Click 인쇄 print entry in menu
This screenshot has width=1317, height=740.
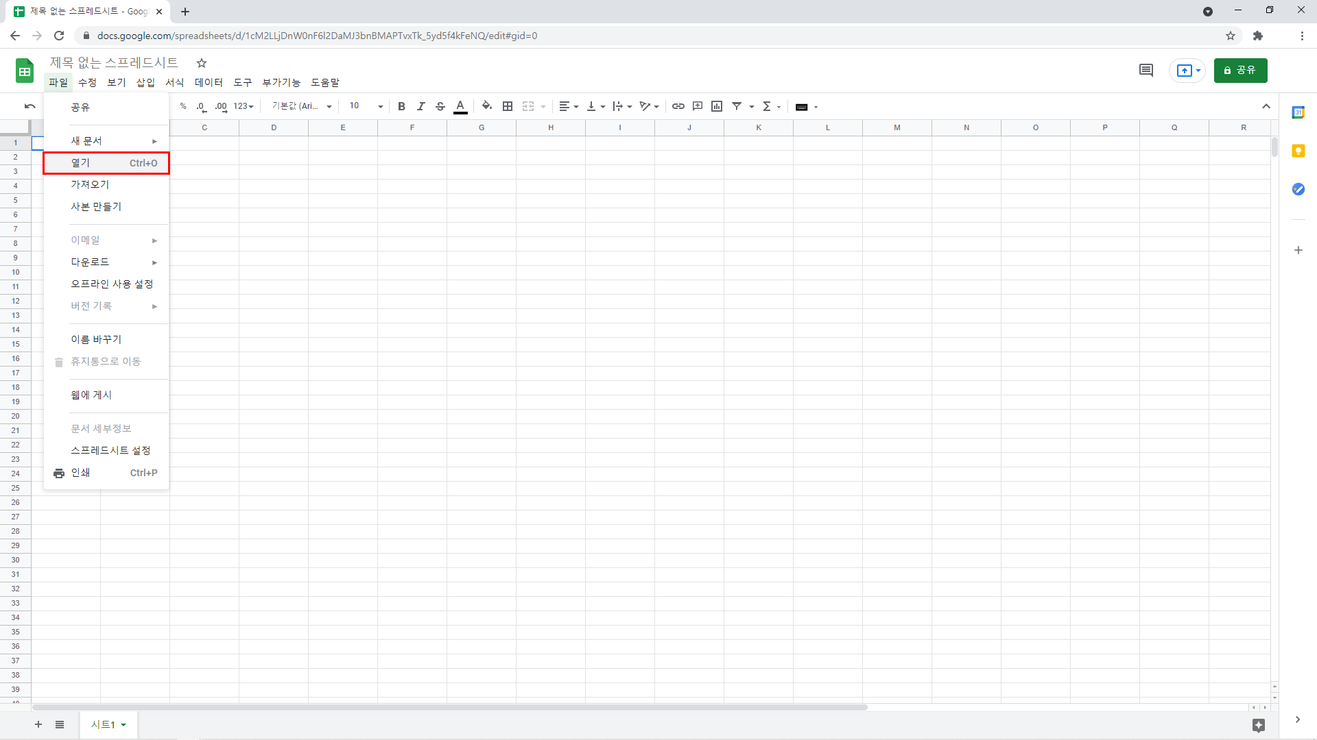coord(81,473)
